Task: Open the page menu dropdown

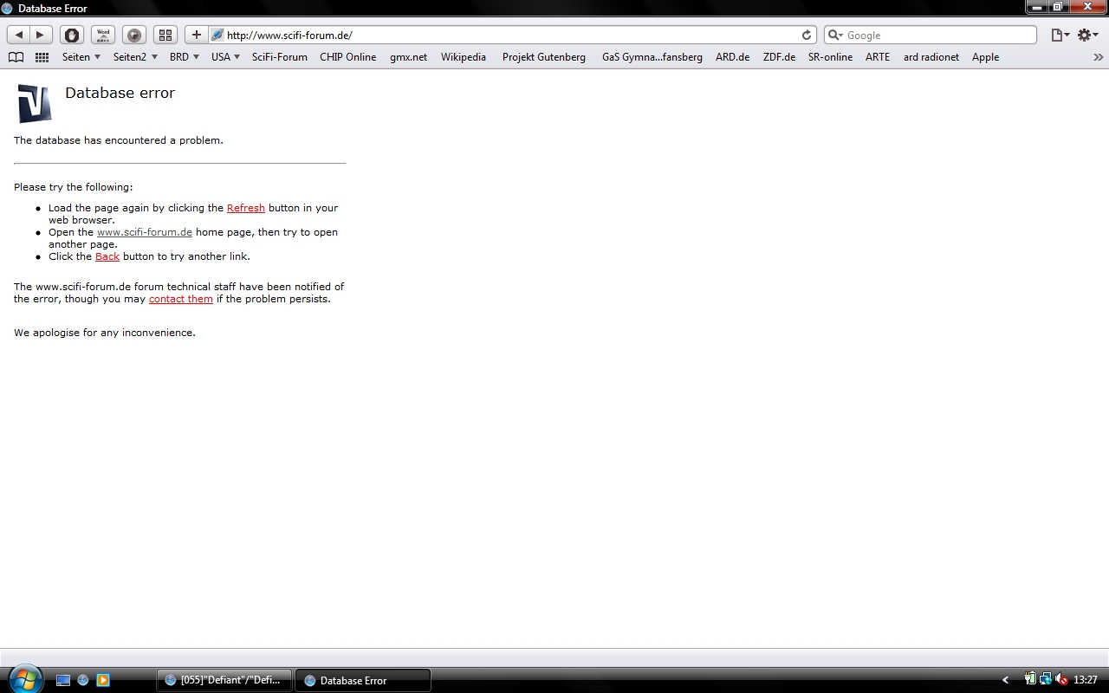Action: click(1060, 35)
